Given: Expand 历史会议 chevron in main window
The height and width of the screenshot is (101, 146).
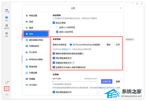Looking at the screenshot, I should click(133, 40).
